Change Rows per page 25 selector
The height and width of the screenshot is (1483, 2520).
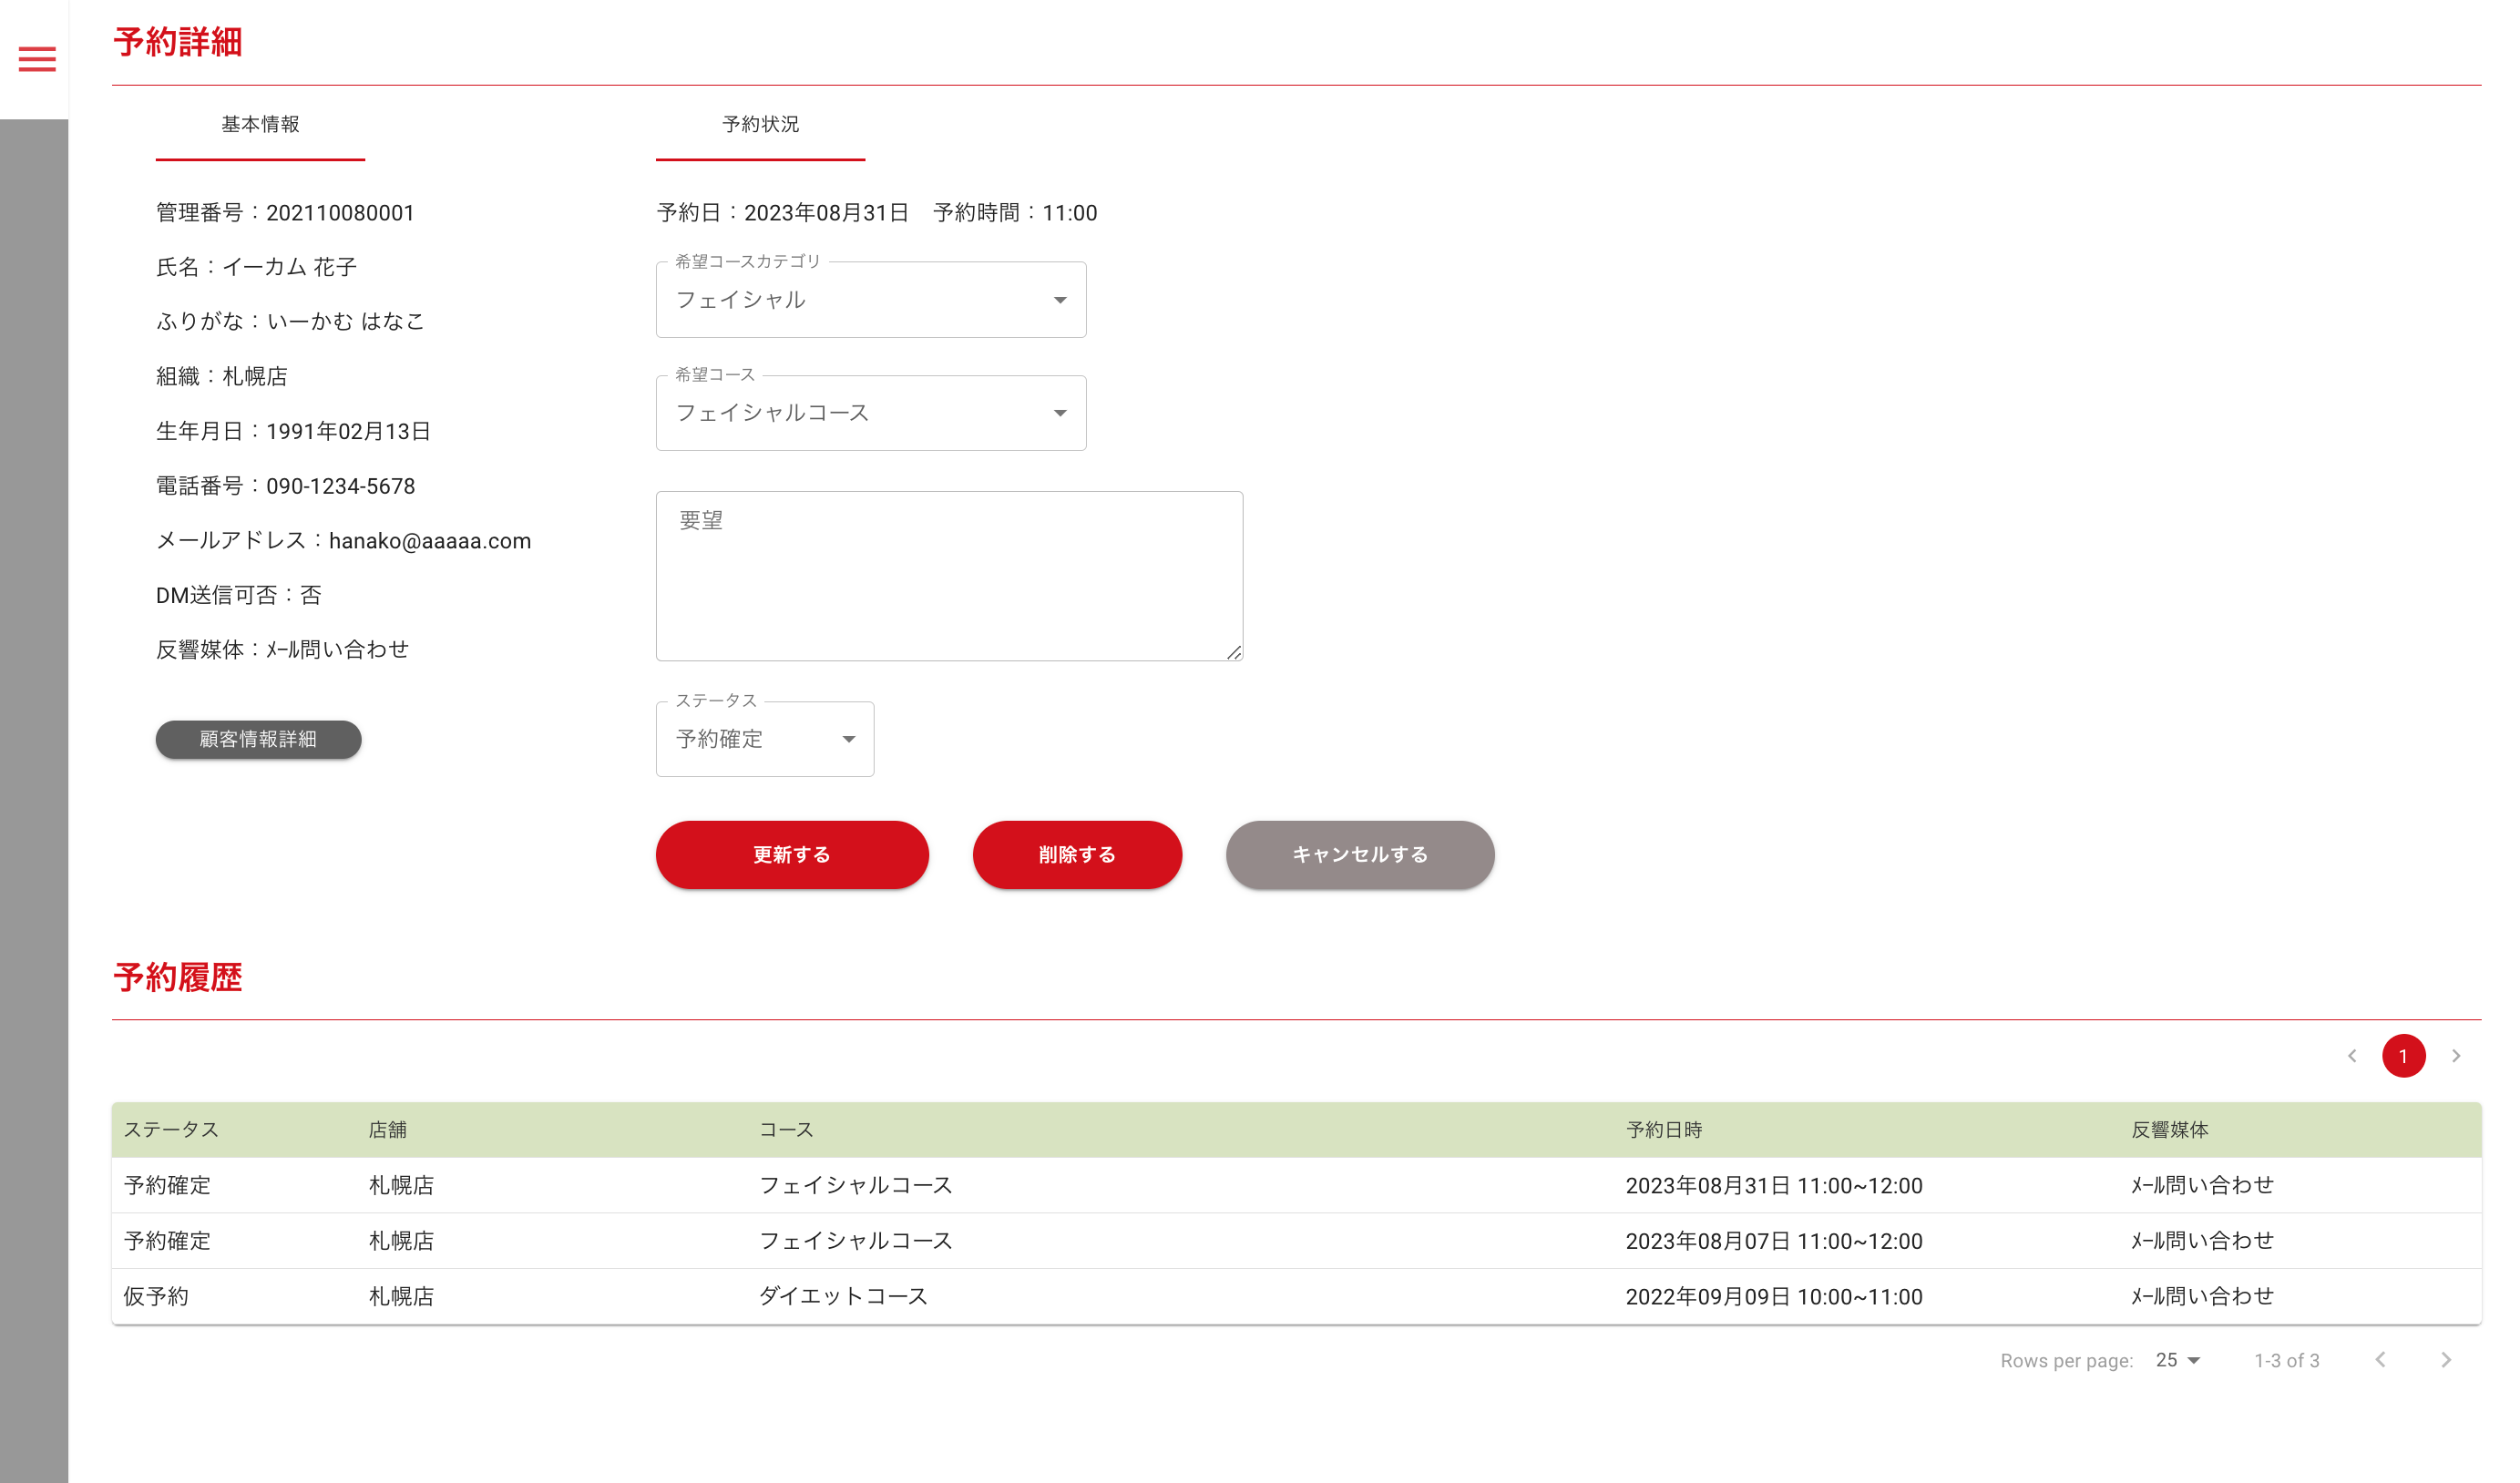click(x=2178, y=1360)
